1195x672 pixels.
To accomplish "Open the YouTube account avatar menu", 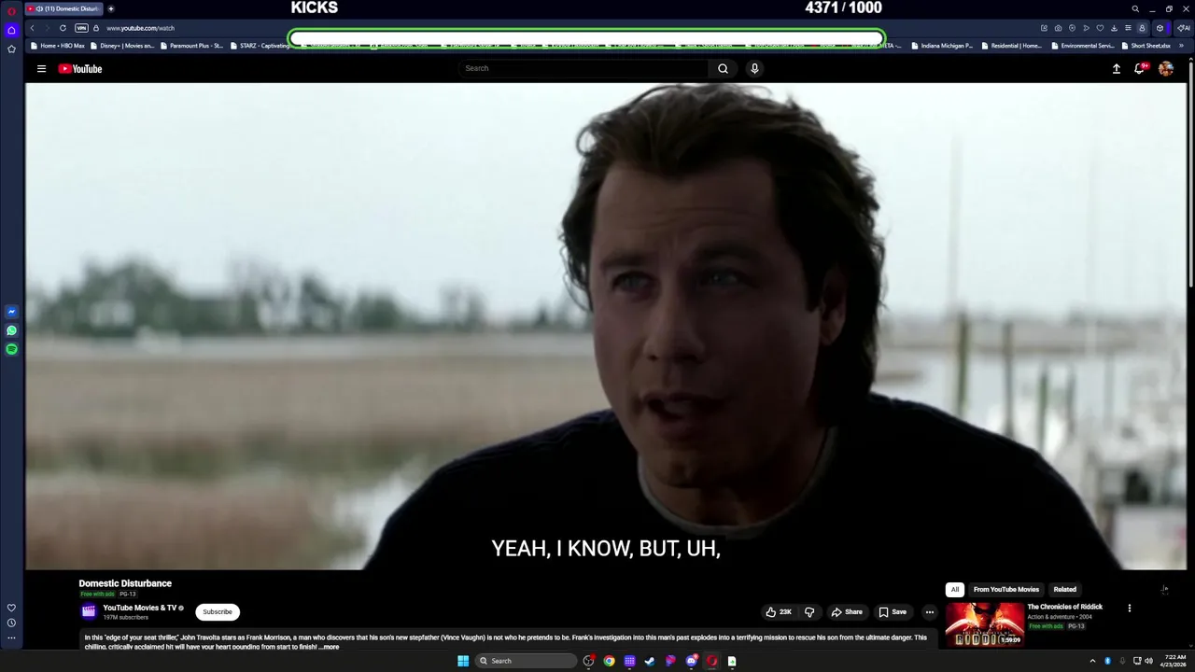I will pyautogui.click(x=1166, y=68).
